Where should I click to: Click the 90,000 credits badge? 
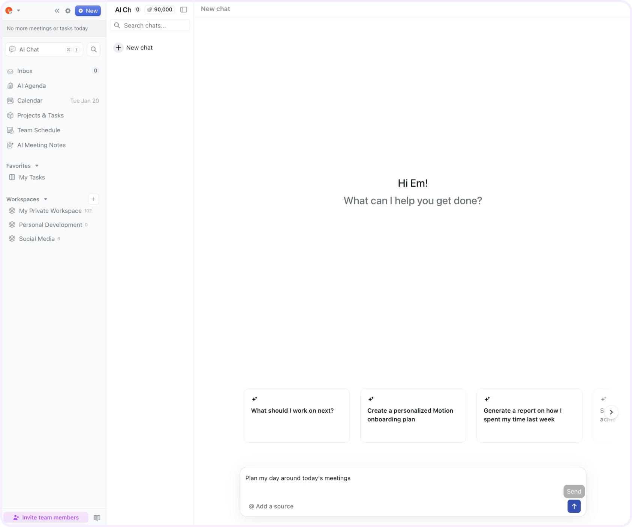(160, 10)
